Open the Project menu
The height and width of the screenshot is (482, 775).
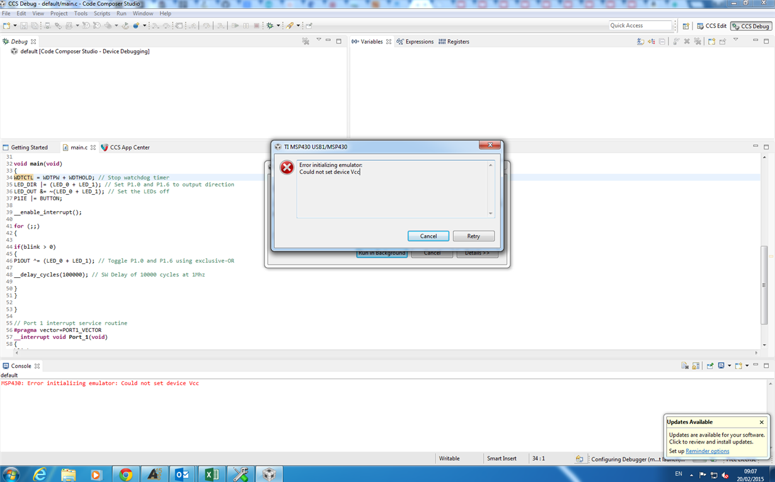tap(59, 13)
